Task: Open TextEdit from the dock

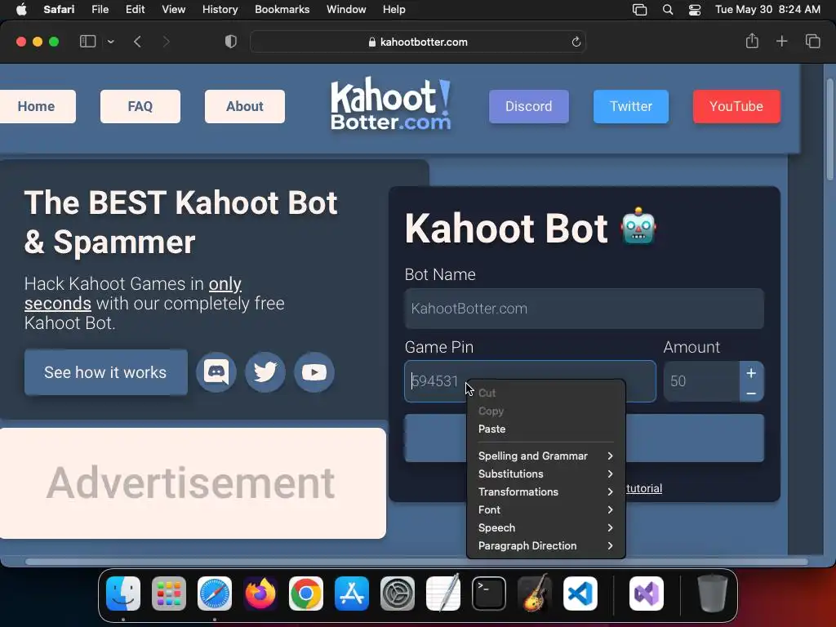Action: tap(443, 594)
